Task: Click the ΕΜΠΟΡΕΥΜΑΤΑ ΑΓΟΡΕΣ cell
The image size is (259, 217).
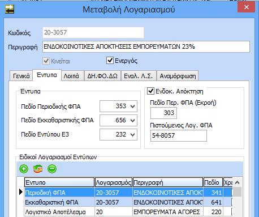Action: pyautogui.click(x=168, y=212)
